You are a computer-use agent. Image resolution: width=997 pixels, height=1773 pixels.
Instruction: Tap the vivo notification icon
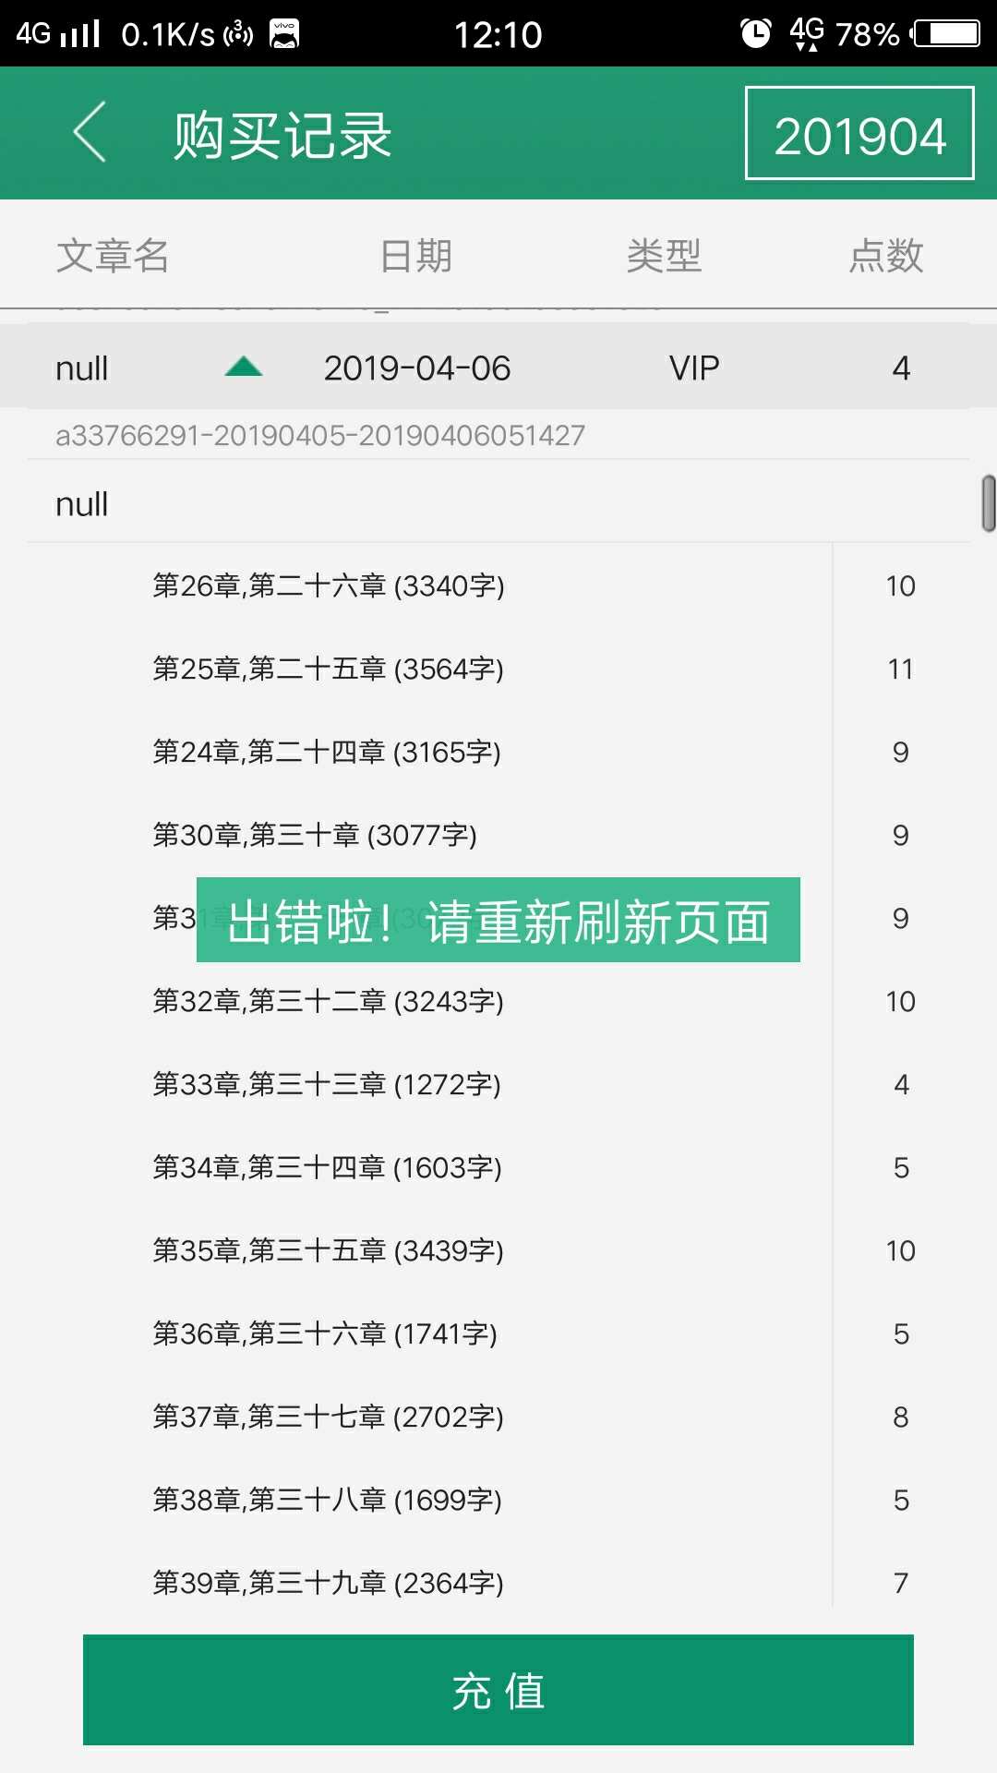284,34
